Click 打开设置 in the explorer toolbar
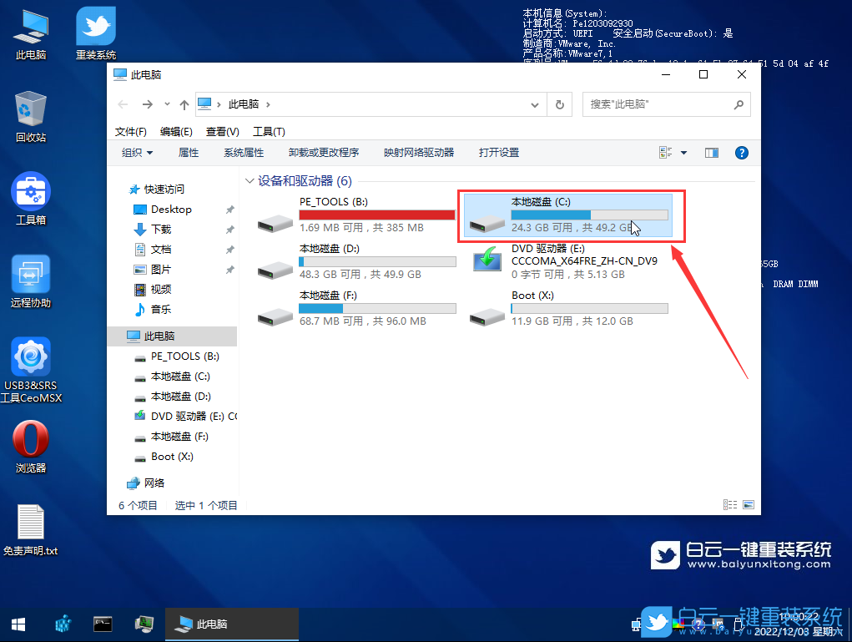The image size is (852, 642). tap(499, 153)
